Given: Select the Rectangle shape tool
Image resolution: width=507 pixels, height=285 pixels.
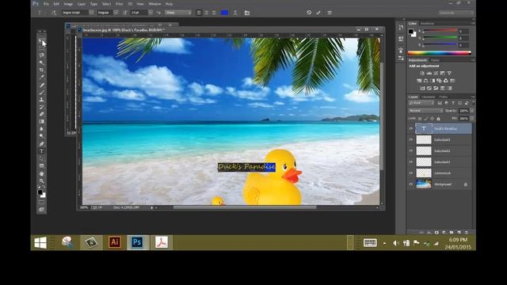Looking at the screenshot, I should (x=41, y=165).
